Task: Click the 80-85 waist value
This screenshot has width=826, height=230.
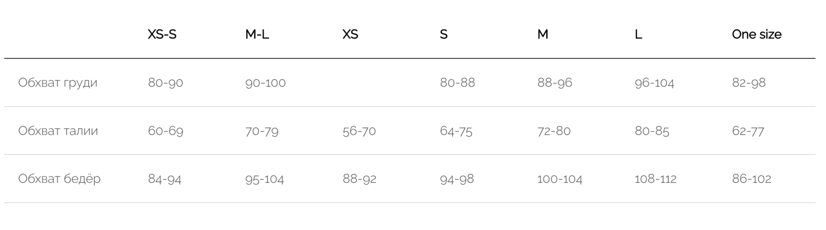Action: point(652,131)
